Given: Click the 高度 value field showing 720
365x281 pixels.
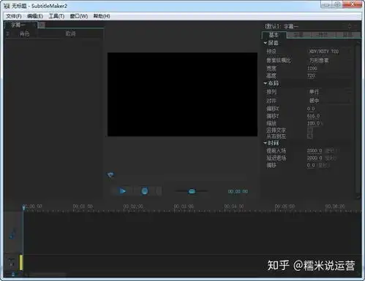Looking at the screenshot, I should pos(311,76).
